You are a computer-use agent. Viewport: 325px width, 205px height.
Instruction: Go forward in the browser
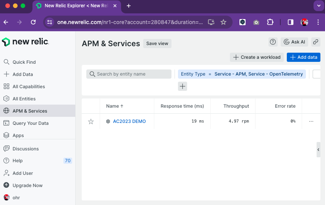pyautogui.click(x=19, y=22)
